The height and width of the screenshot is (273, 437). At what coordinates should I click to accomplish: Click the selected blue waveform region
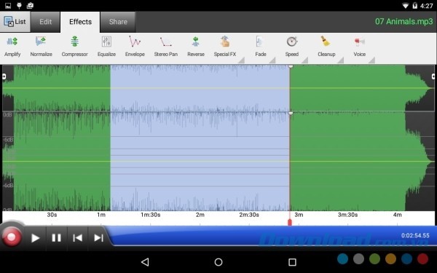[200, 138]
